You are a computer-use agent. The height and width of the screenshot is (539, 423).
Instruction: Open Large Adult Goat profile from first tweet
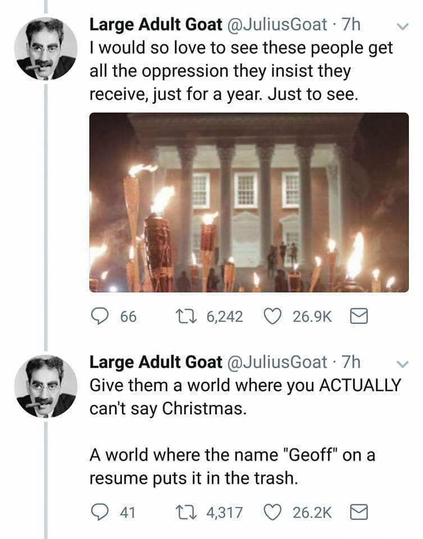pyautogui.click(x=156, y=24)
